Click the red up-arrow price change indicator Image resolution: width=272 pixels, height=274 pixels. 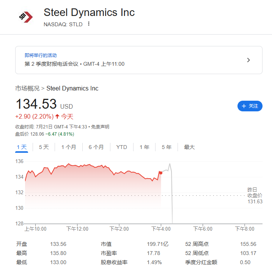pyautogui.click(x=57, y=116)
